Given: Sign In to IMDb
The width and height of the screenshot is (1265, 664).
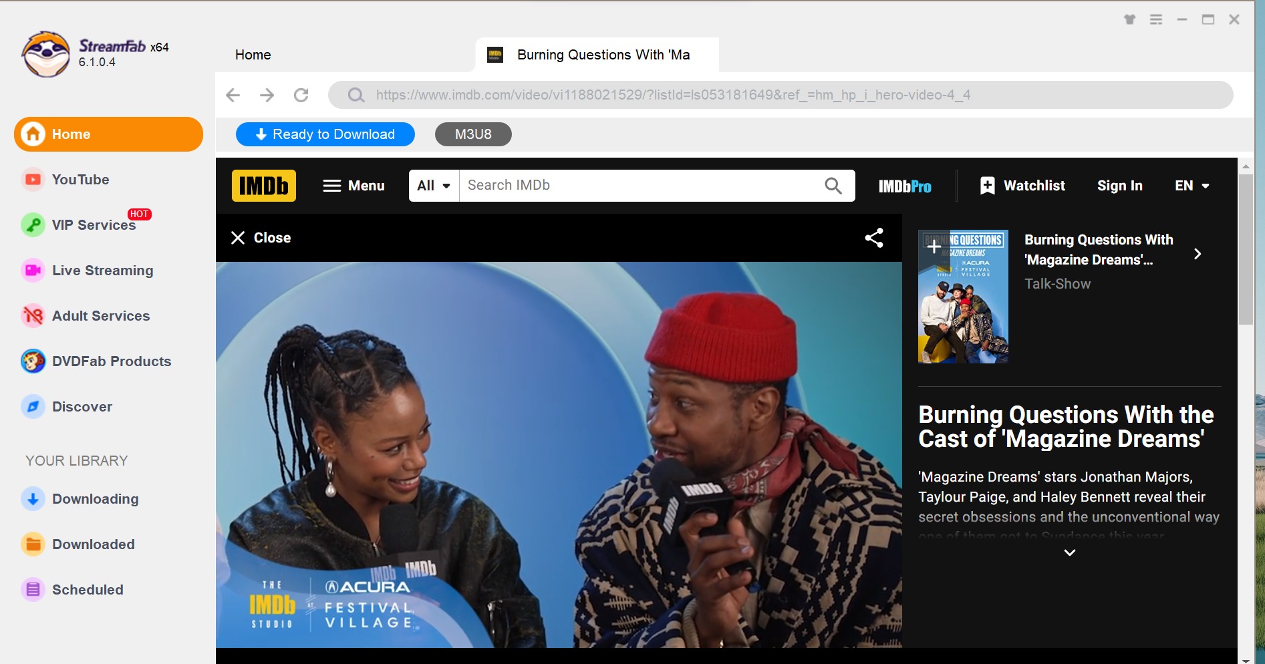Looking at the screenshot, I should coord(1119,185).
